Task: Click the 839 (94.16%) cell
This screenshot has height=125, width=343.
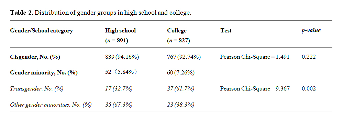Action: tap(122, 57)
